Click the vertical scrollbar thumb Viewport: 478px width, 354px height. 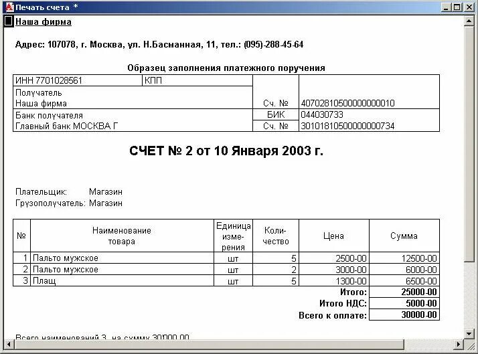[x=469, y=144]
